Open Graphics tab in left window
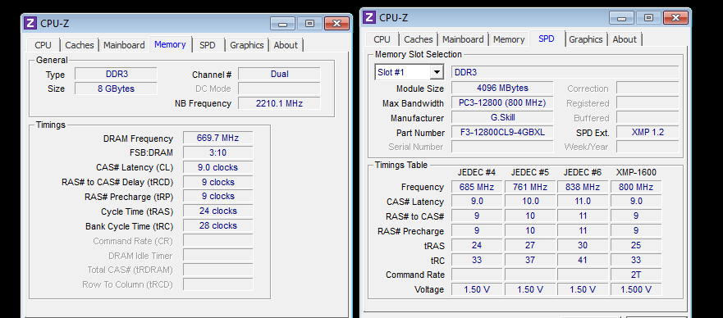The width and height of the screenshot is (723, 318). click(x=247, y=45)
